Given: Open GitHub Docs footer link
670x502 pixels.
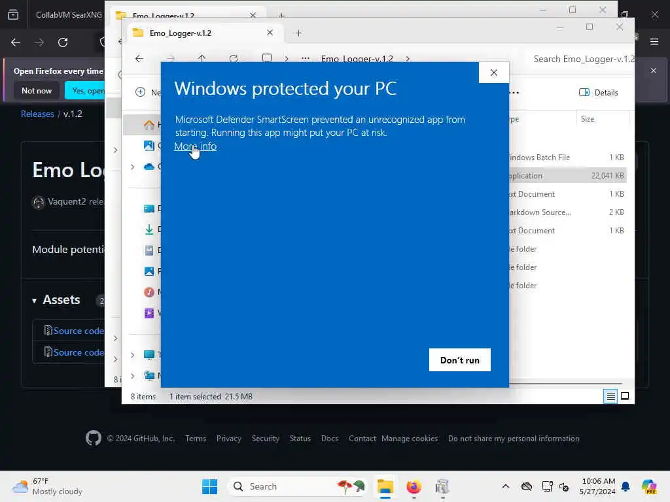Looking at the screenshot, I should (330, 439).
